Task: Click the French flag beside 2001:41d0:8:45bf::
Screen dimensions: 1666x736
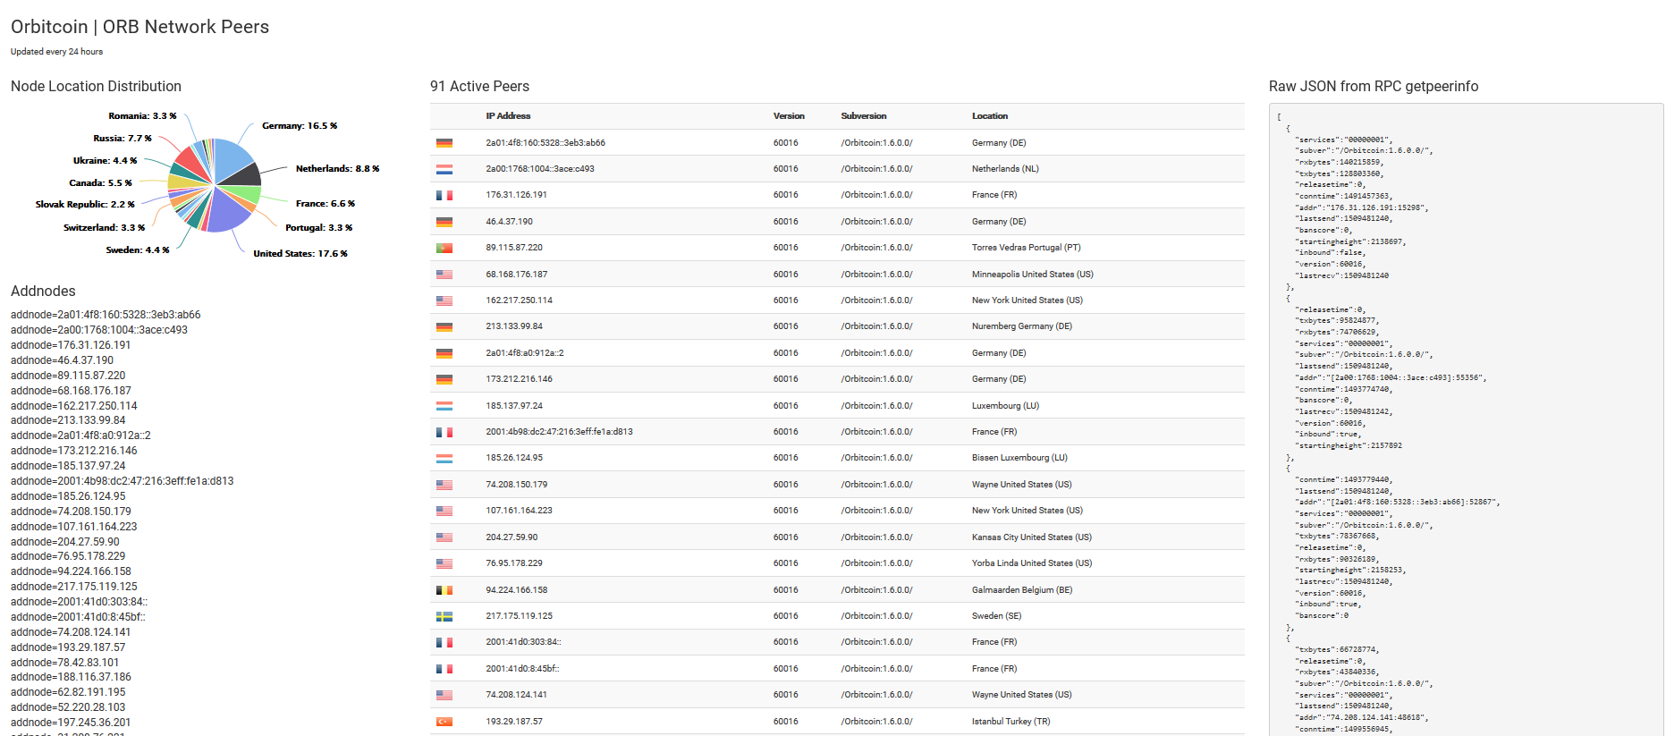Action: pos(444,669)
